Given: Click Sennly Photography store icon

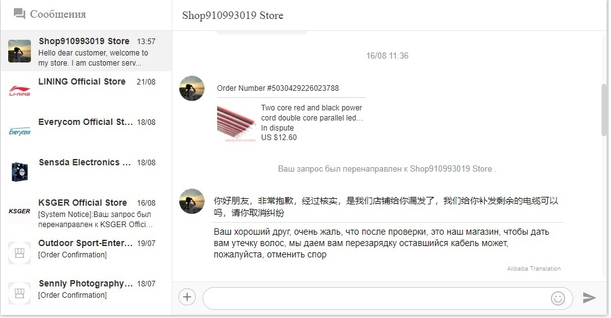Looking at the screenshot, I should [20, 293].
